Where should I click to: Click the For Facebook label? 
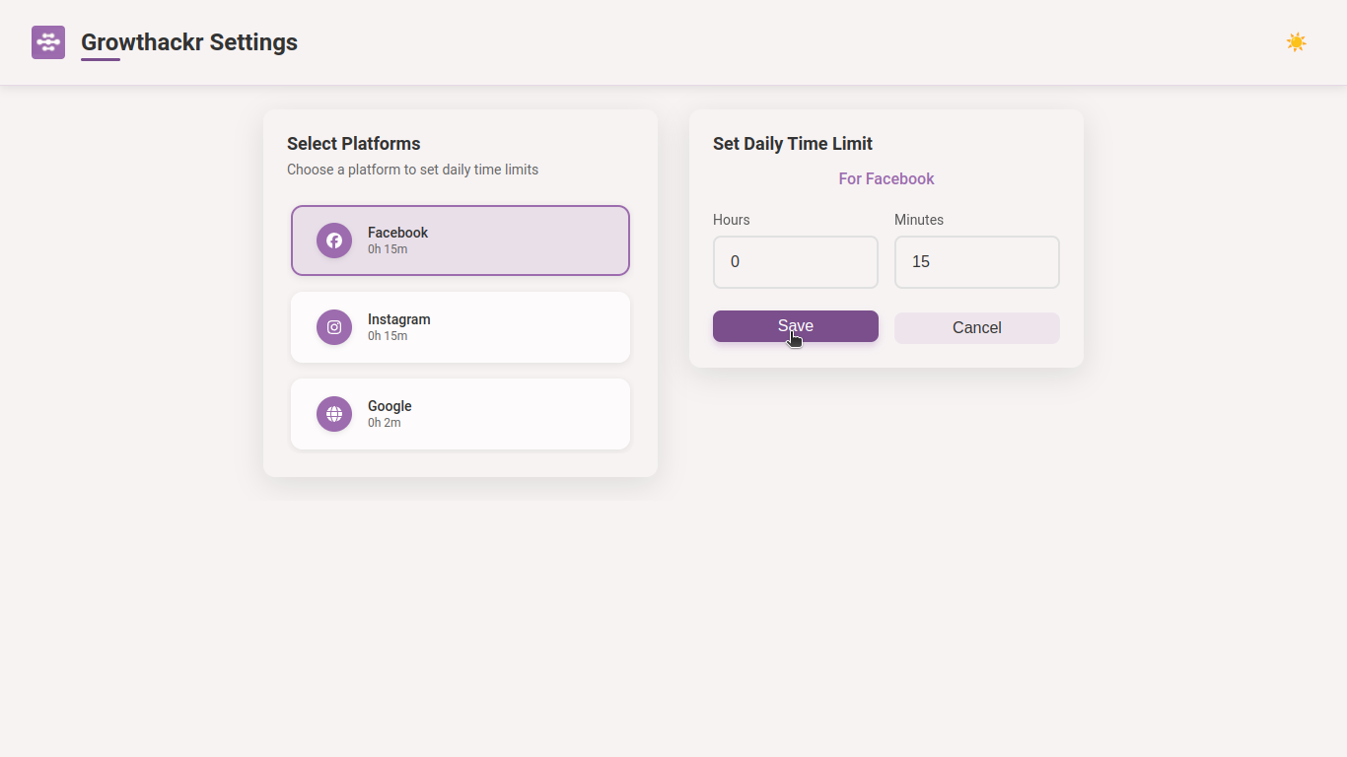(886, 178)
